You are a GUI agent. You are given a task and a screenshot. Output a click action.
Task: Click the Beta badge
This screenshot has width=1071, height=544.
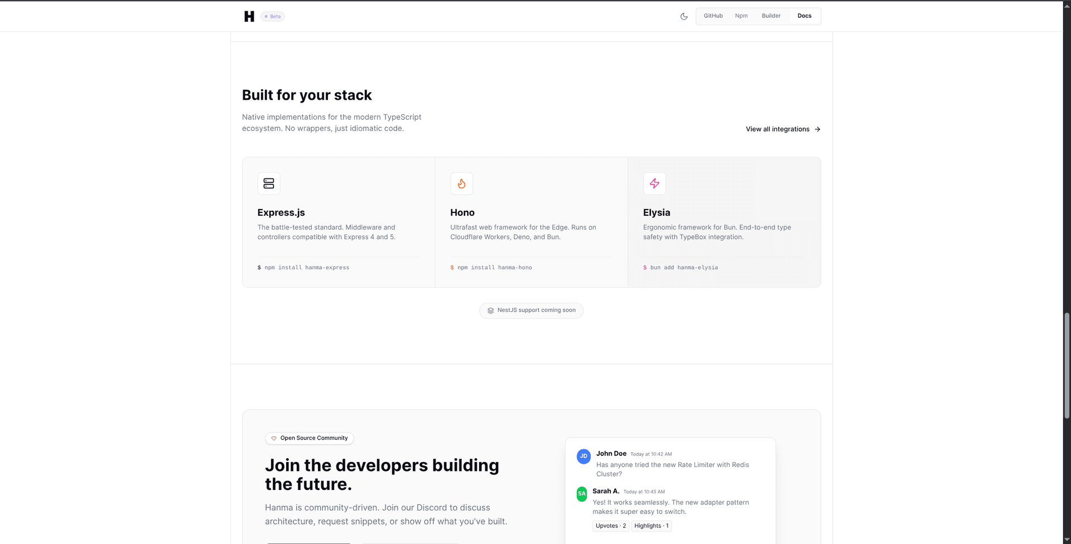(273, 16)
